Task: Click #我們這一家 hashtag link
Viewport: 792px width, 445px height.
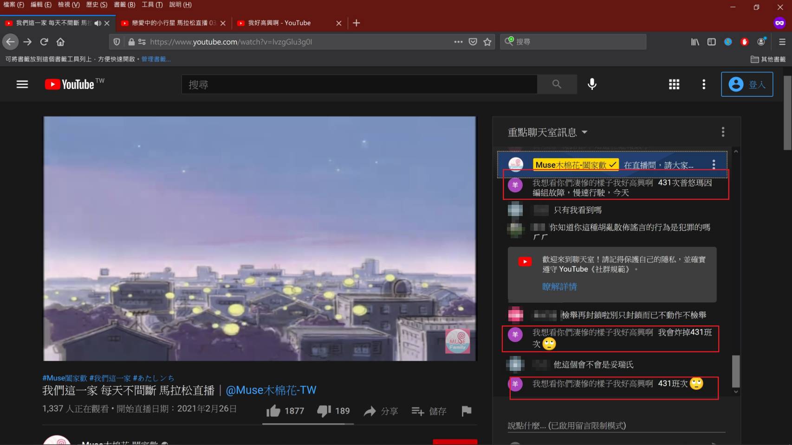Action: [110, 378]
